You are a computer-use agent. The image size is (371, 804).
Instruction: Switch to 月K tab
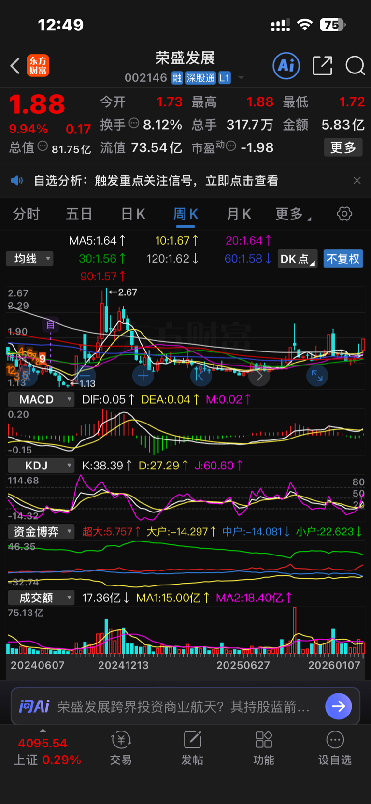click(239, 214)
